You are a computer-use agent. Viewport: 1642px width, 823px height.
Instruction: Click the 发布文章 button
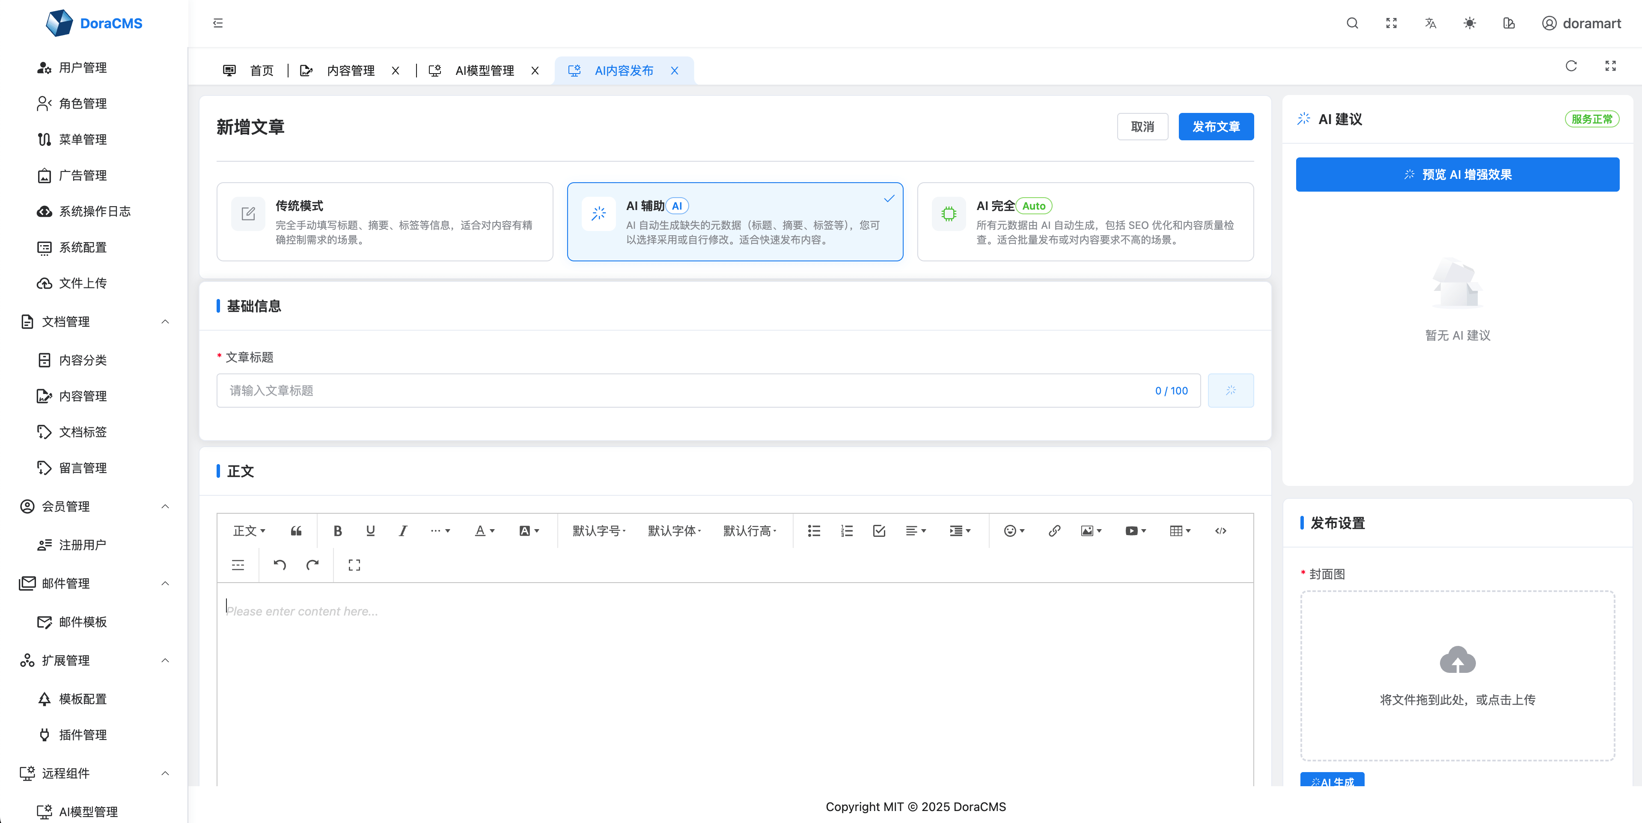pos(1216,126)
